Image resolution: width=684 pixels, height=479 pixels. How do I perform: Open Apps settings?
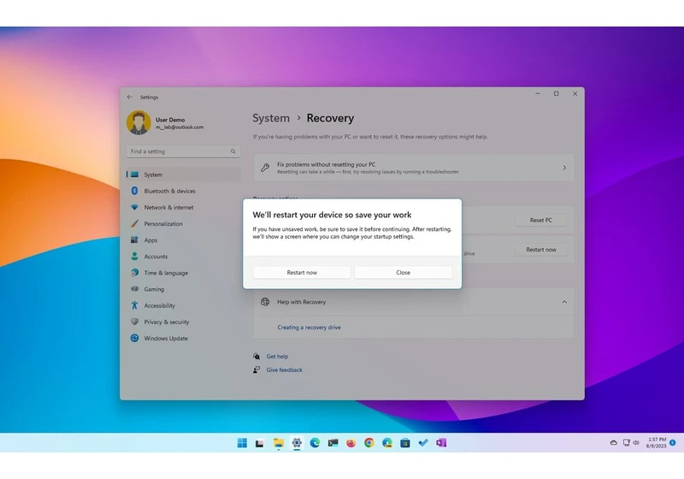coord(183,240)
